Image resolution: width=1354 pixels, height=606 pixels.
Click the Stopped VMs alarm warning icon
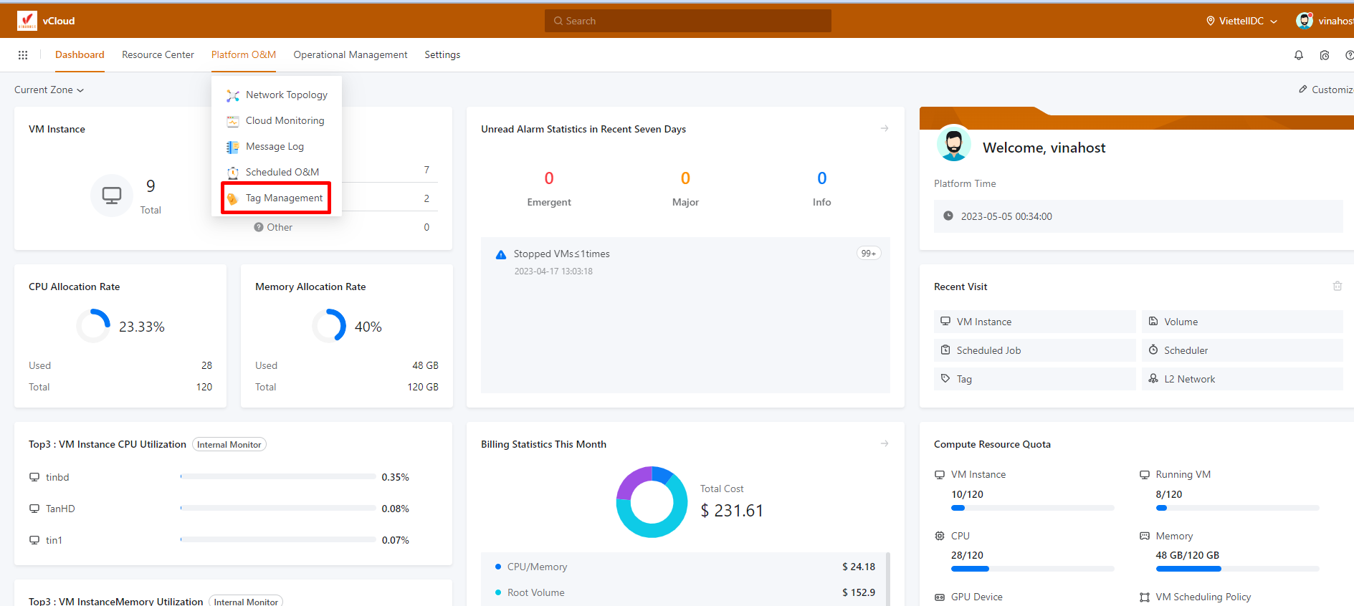tap(501, 254)
